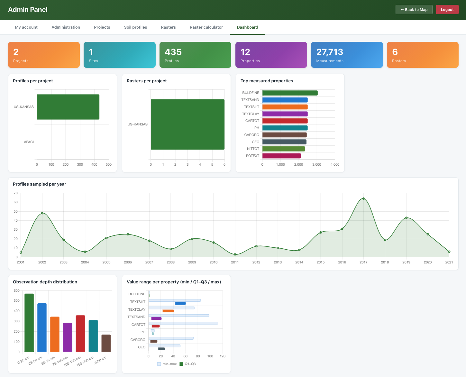The image size is (466, 377).
Task: Click the brown >200 cm depth bar
Action: pyautogui.click(x=106, y=343)
